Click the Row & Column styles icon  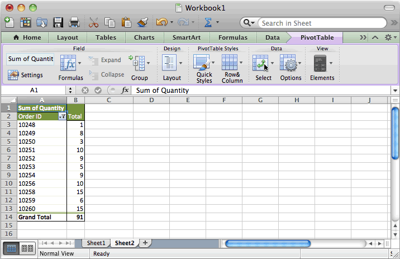click(230, 62)
